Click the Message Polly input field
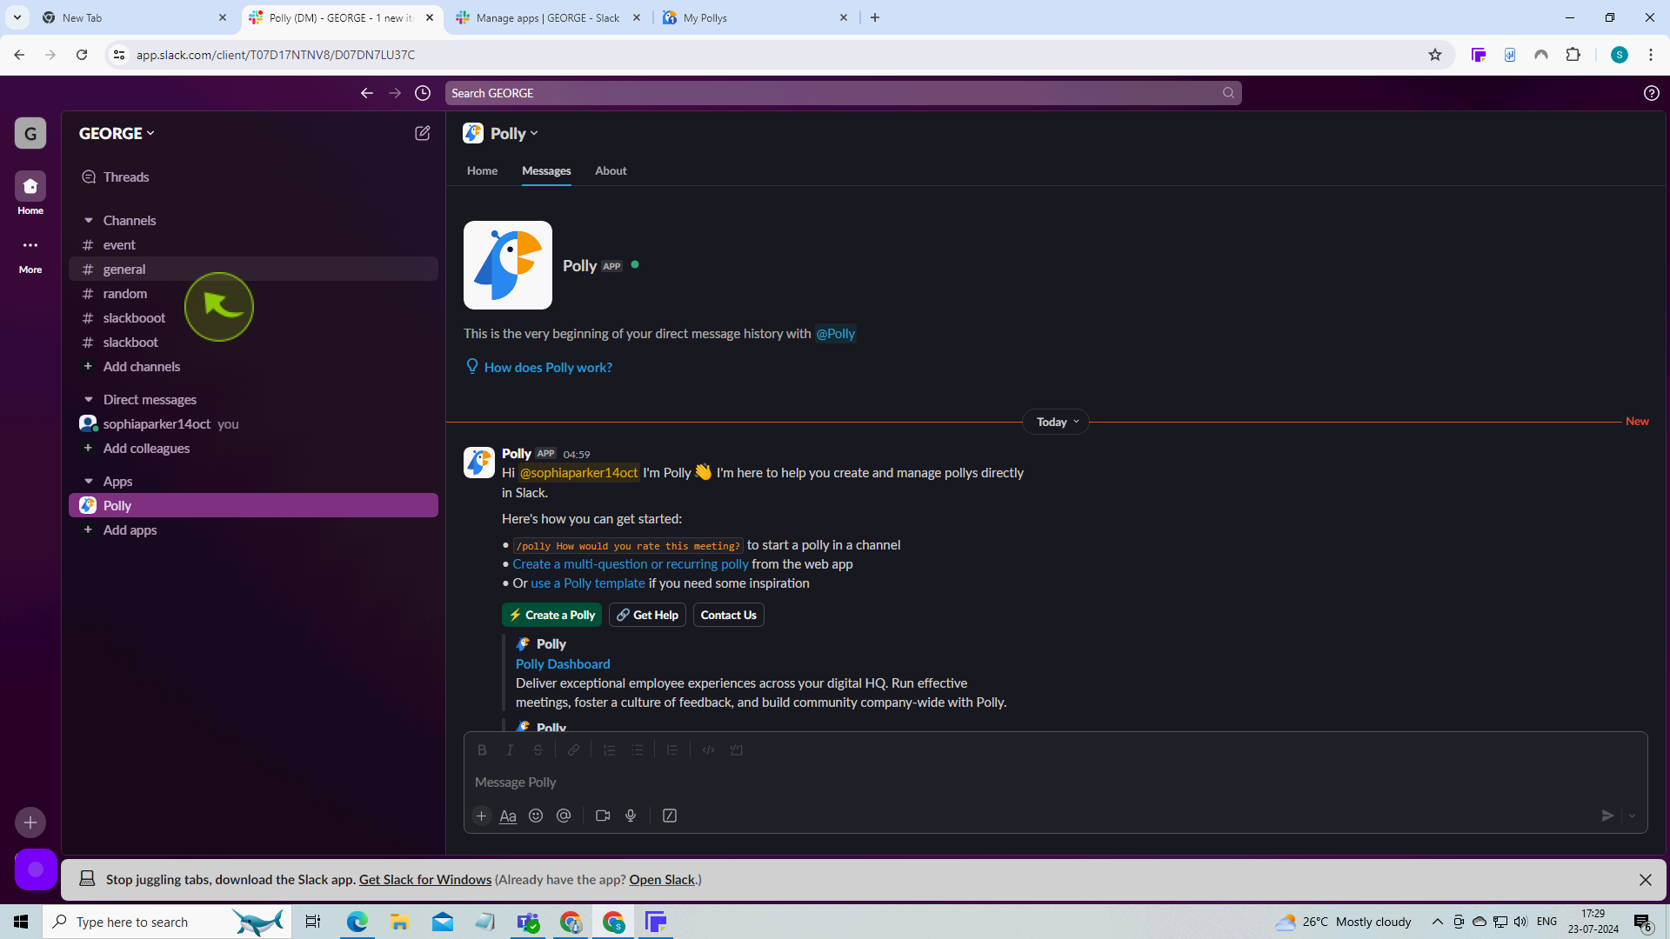Viewport: 1670px width, 939px height. tap(1055, 782)
